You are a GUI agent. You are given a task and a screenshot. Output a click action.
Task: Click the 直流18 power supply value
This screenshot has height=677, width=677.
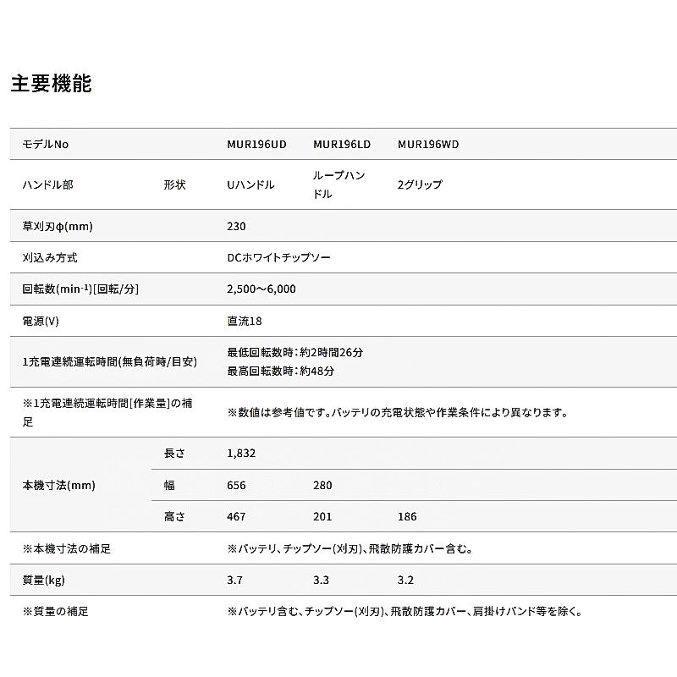point(245,322)
